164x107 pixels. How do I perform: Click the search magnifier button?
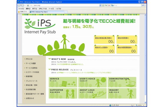point(143,5)
